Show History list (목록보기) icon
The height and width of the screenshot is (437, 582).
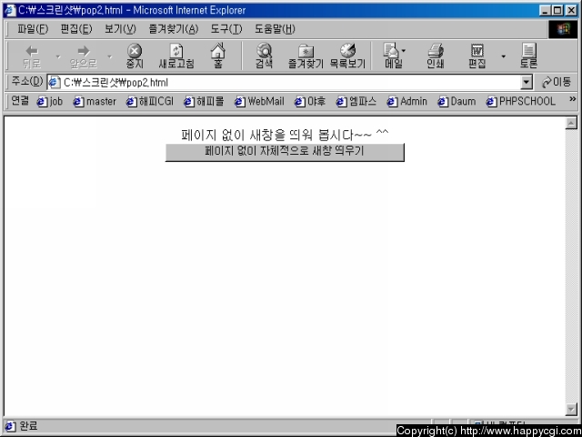[x=347, y=56]
